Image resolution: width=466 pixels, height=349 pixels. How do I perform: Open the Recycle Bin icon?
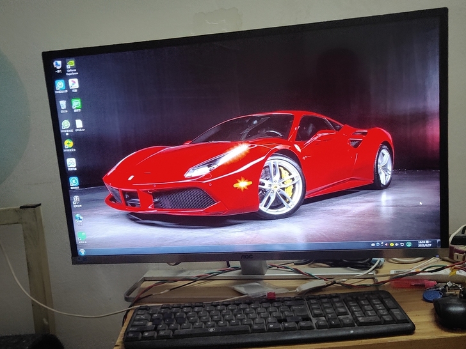tap(63, 104)
